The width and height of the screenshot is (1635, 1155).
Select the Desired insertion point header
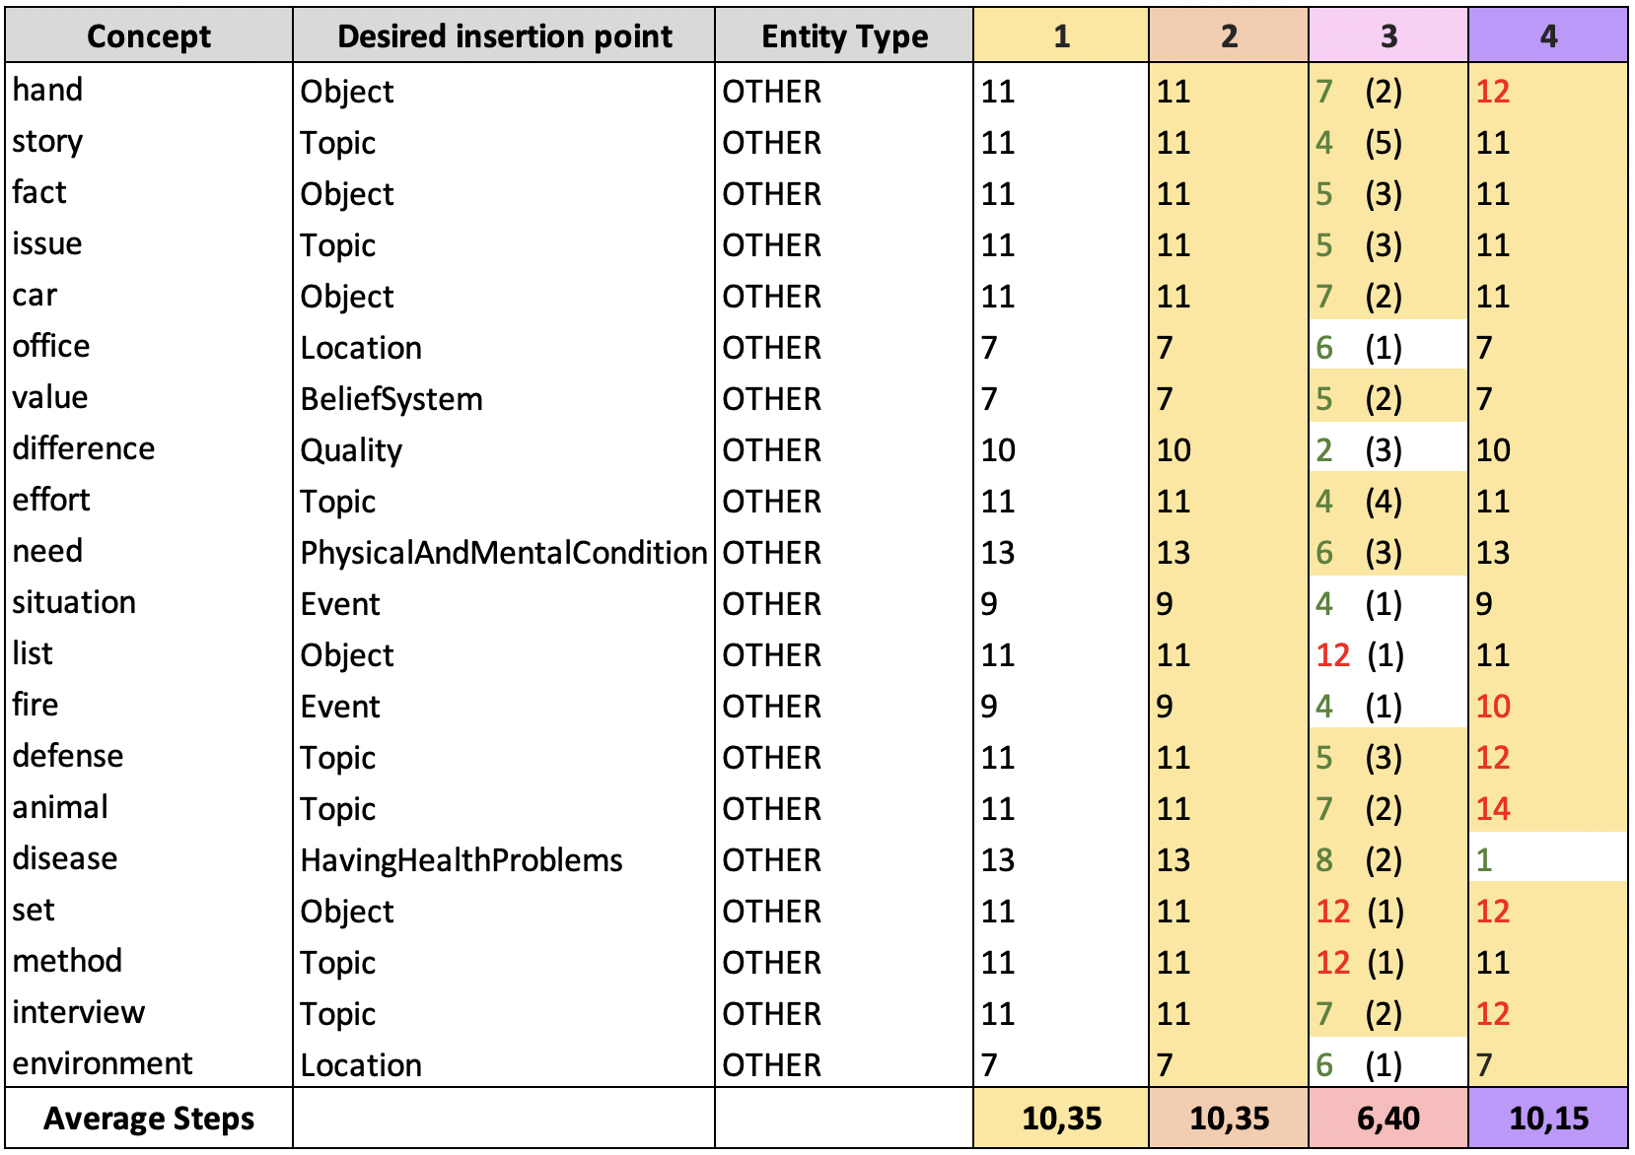tap(504, 36)
